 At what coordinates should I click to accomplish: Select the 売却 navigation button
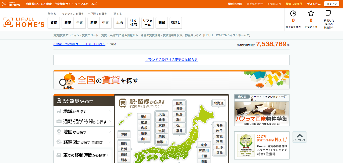[x=162, y=23]
